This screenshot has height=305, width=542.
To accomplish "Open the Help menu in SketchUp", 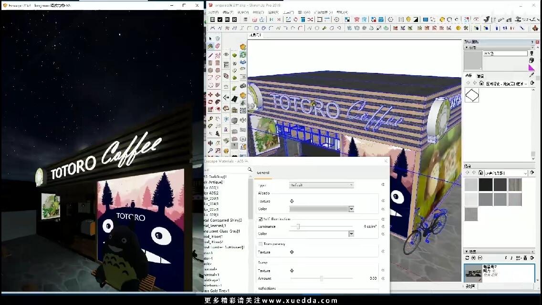I will pyautogui.click(x=342, y=12).
